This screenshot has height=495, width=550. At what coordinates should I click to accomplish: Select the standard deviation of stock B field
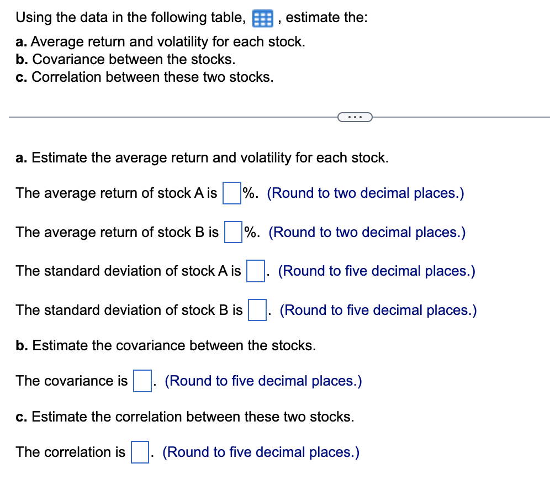coord(257,310)
